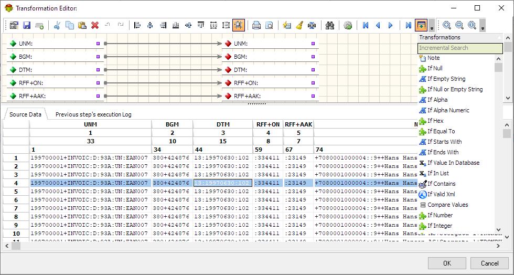Go to previous record arrow
The width and height of the screenshot is (514, 275).
[x=378, y=25]
